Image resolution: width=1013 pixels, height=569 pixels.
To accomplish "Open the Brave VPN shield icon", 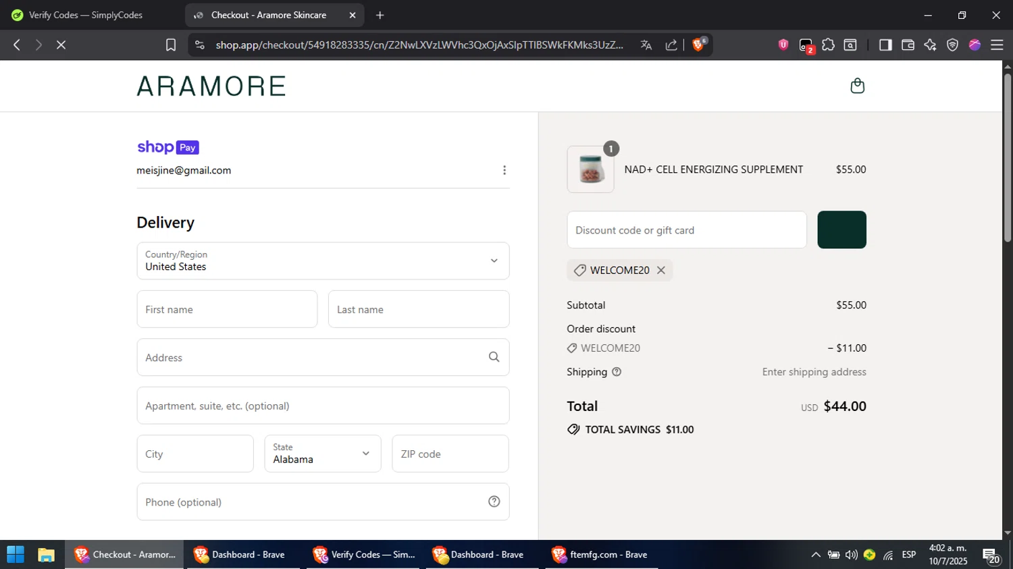I will pos(952,45).
